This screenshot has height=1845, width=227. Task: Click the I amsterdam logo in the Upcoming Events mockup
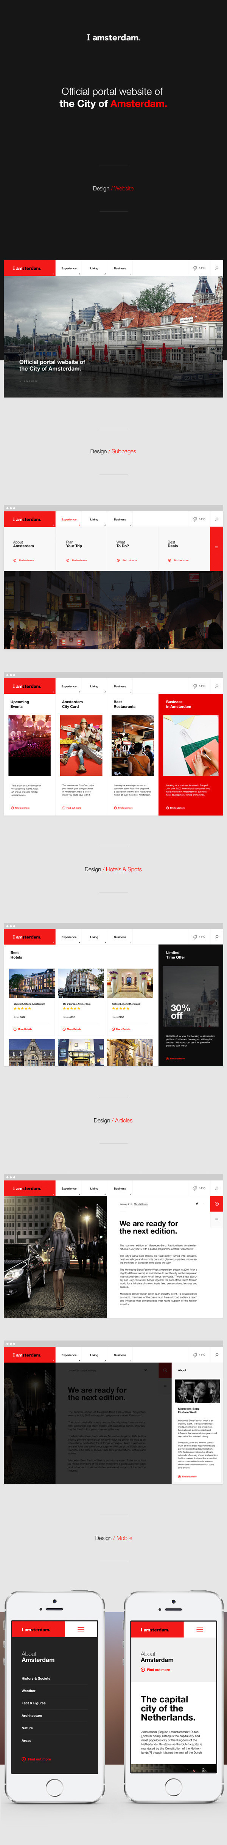coord(27,686)
